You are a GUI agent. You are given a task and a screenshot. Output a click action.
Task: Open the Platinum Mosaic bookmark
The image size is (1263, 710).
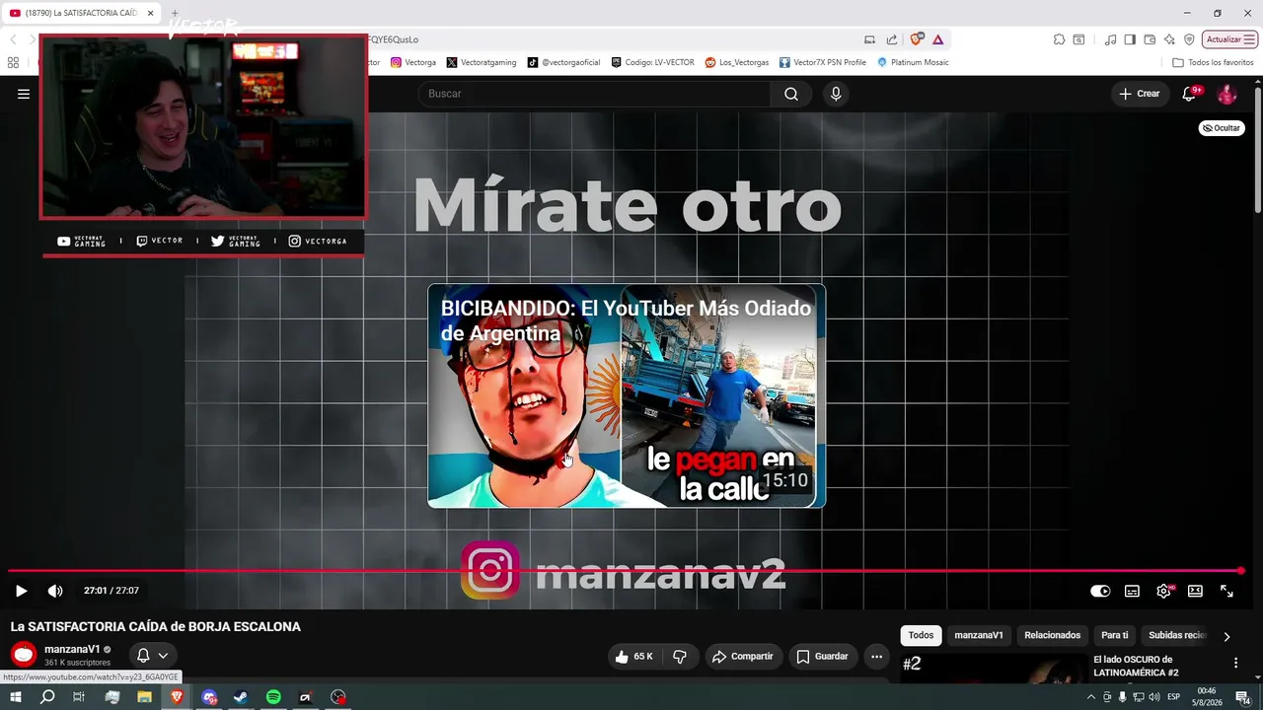[x=913, y=62]
